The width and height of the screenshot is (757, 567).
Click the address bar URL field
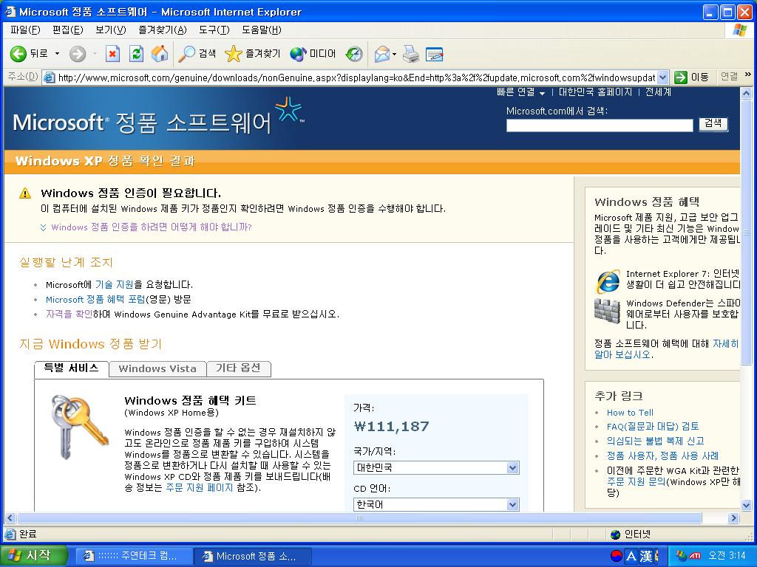point(356,77)
